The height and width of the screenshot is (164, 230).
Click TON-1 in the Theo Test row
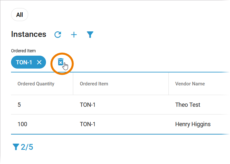pos(87,105)
